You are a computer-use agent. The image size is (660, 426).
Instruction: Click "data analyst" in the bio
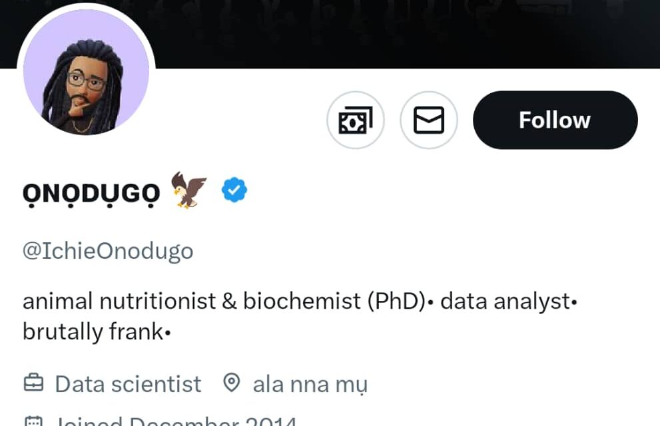tap(505, 302)
